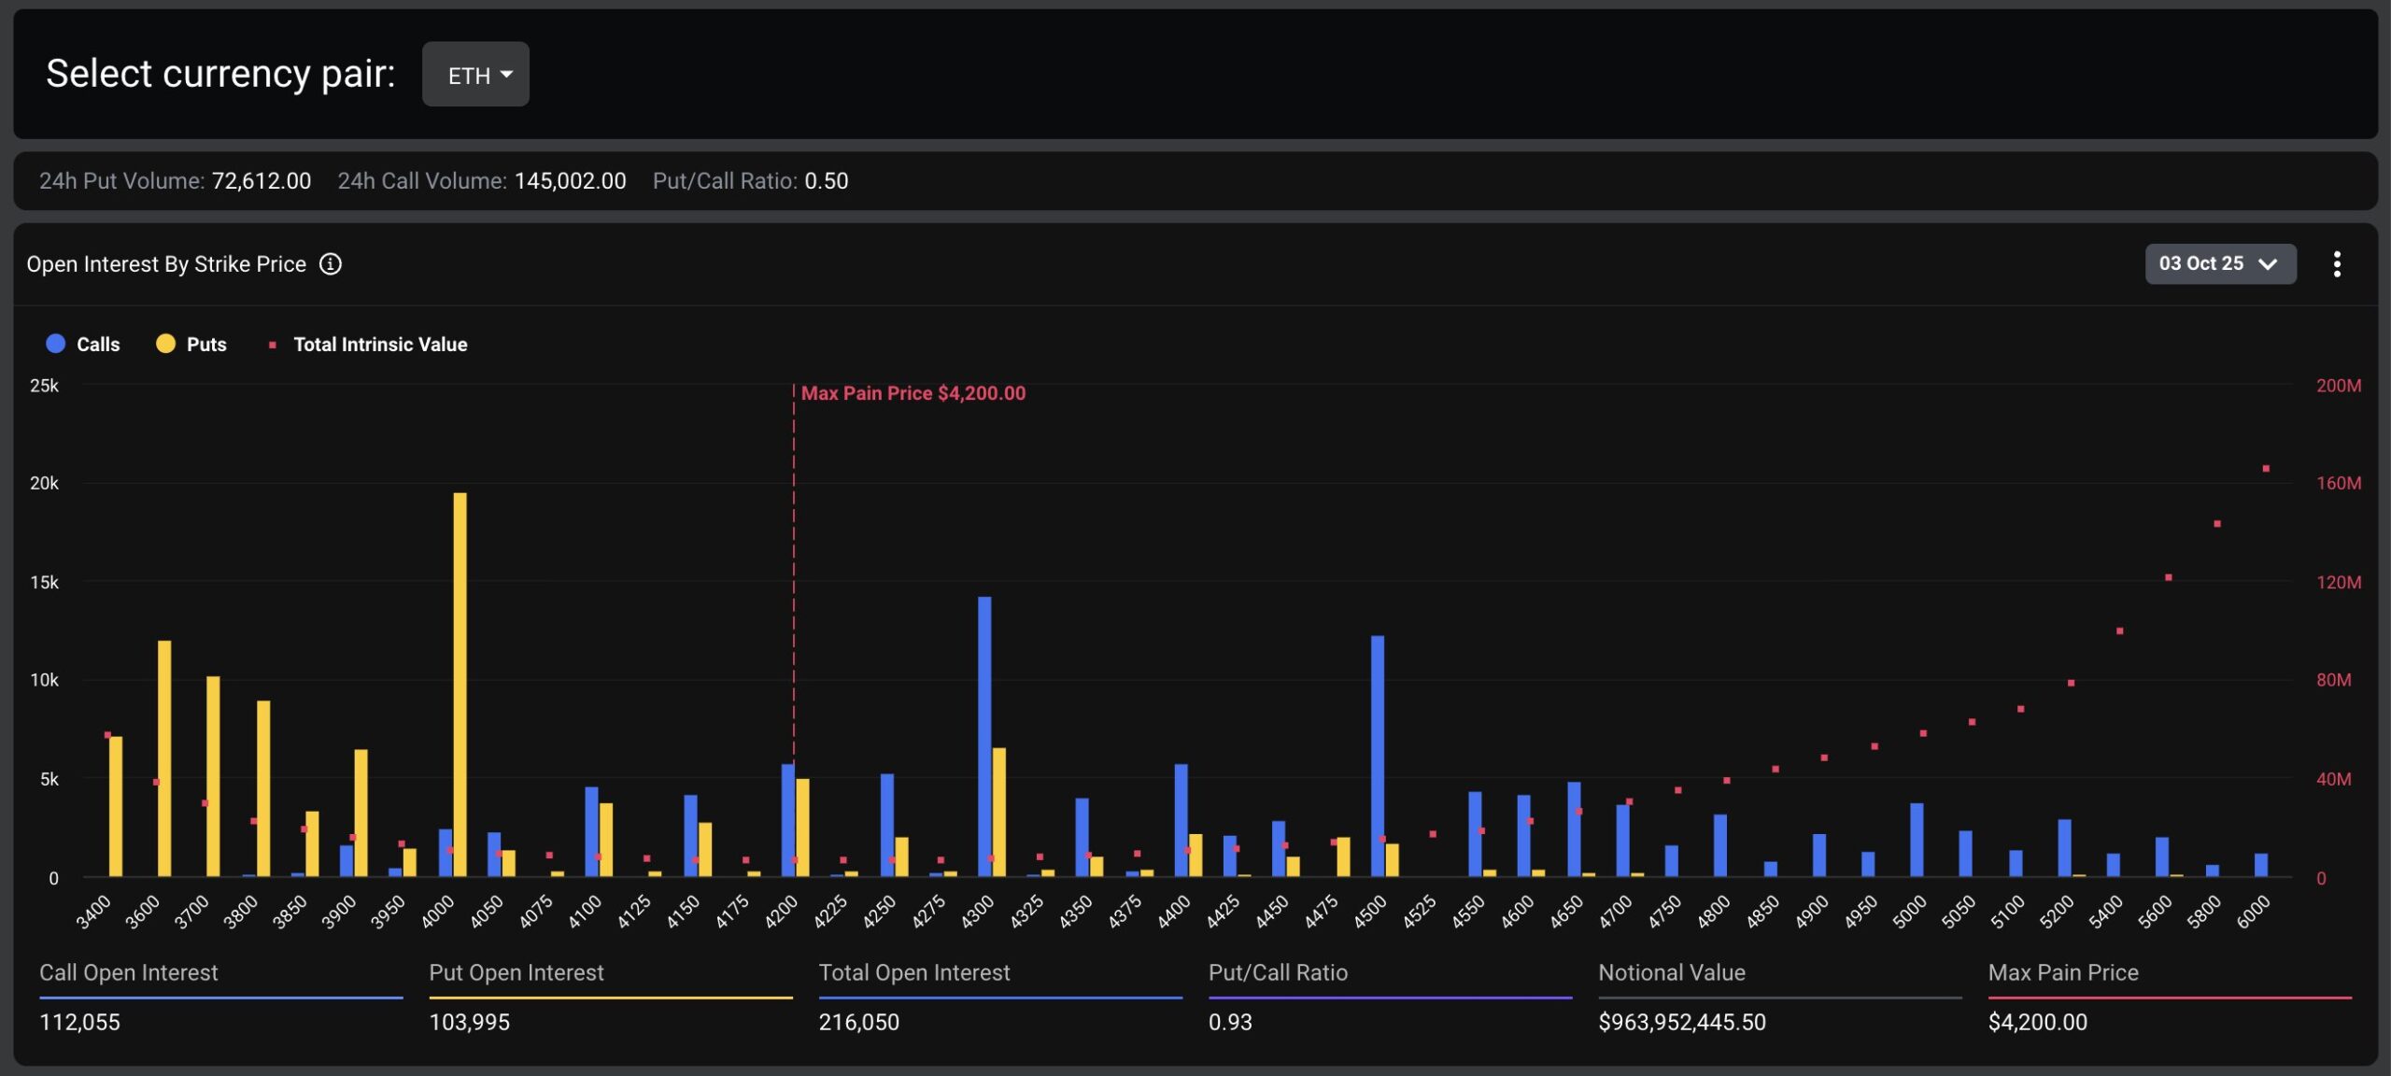Click the red Total Intrinsic Value legend marker
The width and height of the screenshot is (2391, 1076).
274,344
